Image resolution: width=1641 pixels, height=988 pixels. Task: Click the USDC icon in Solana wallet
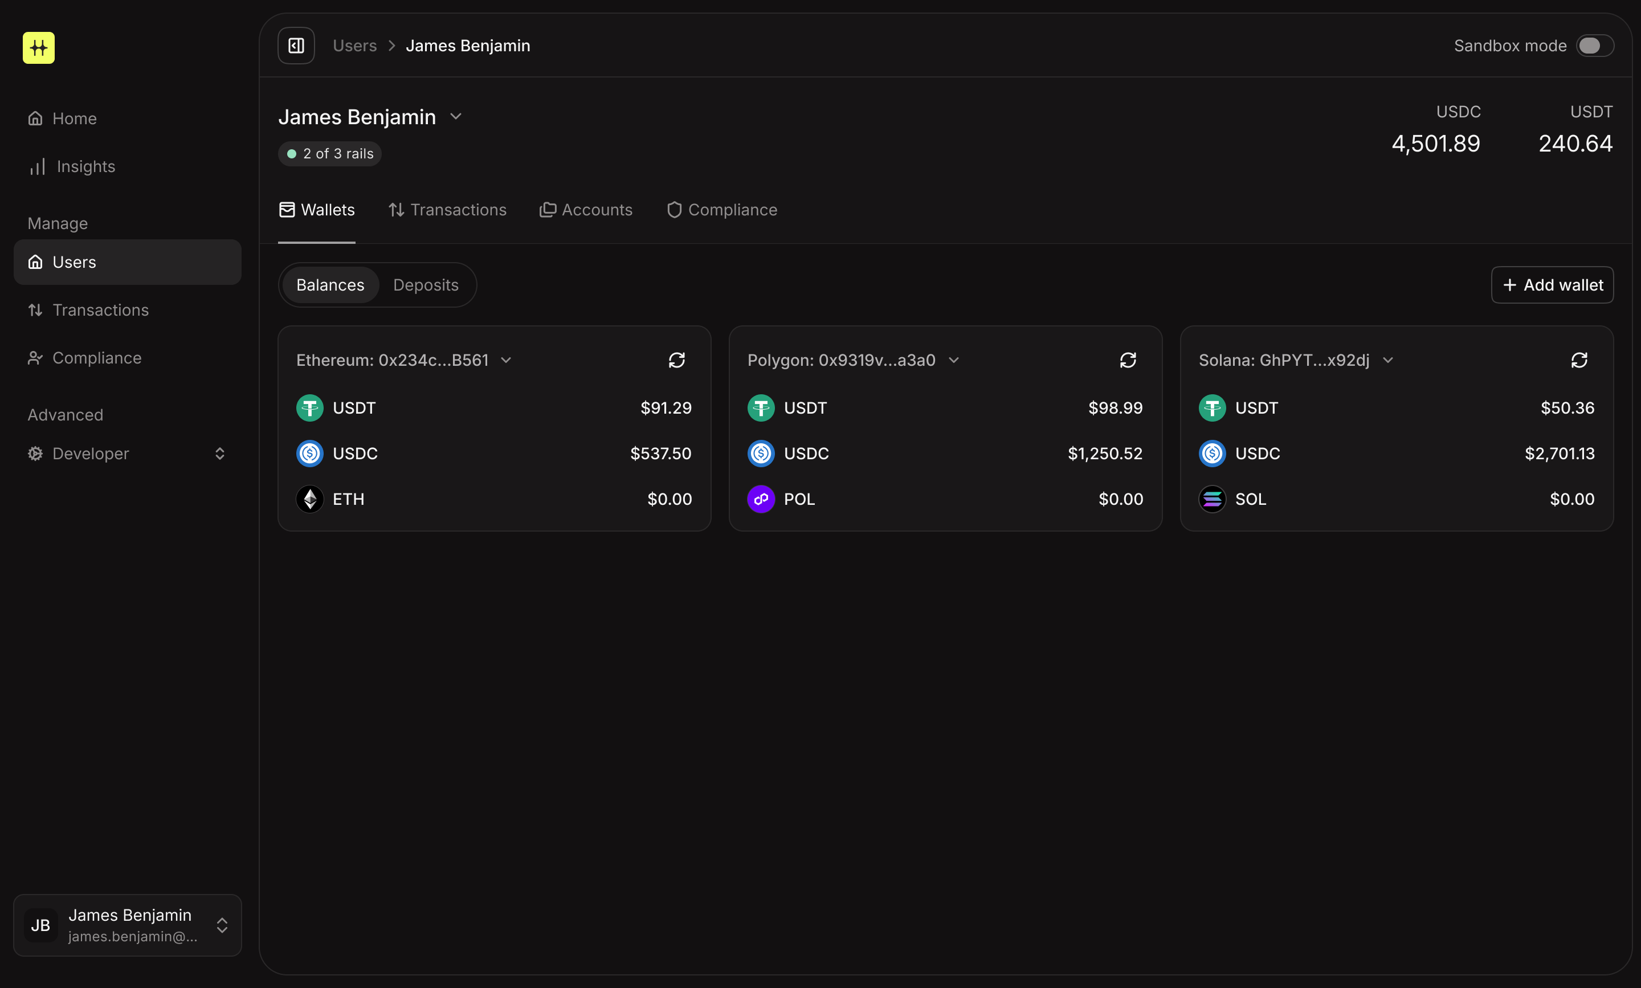[1213, 454]
